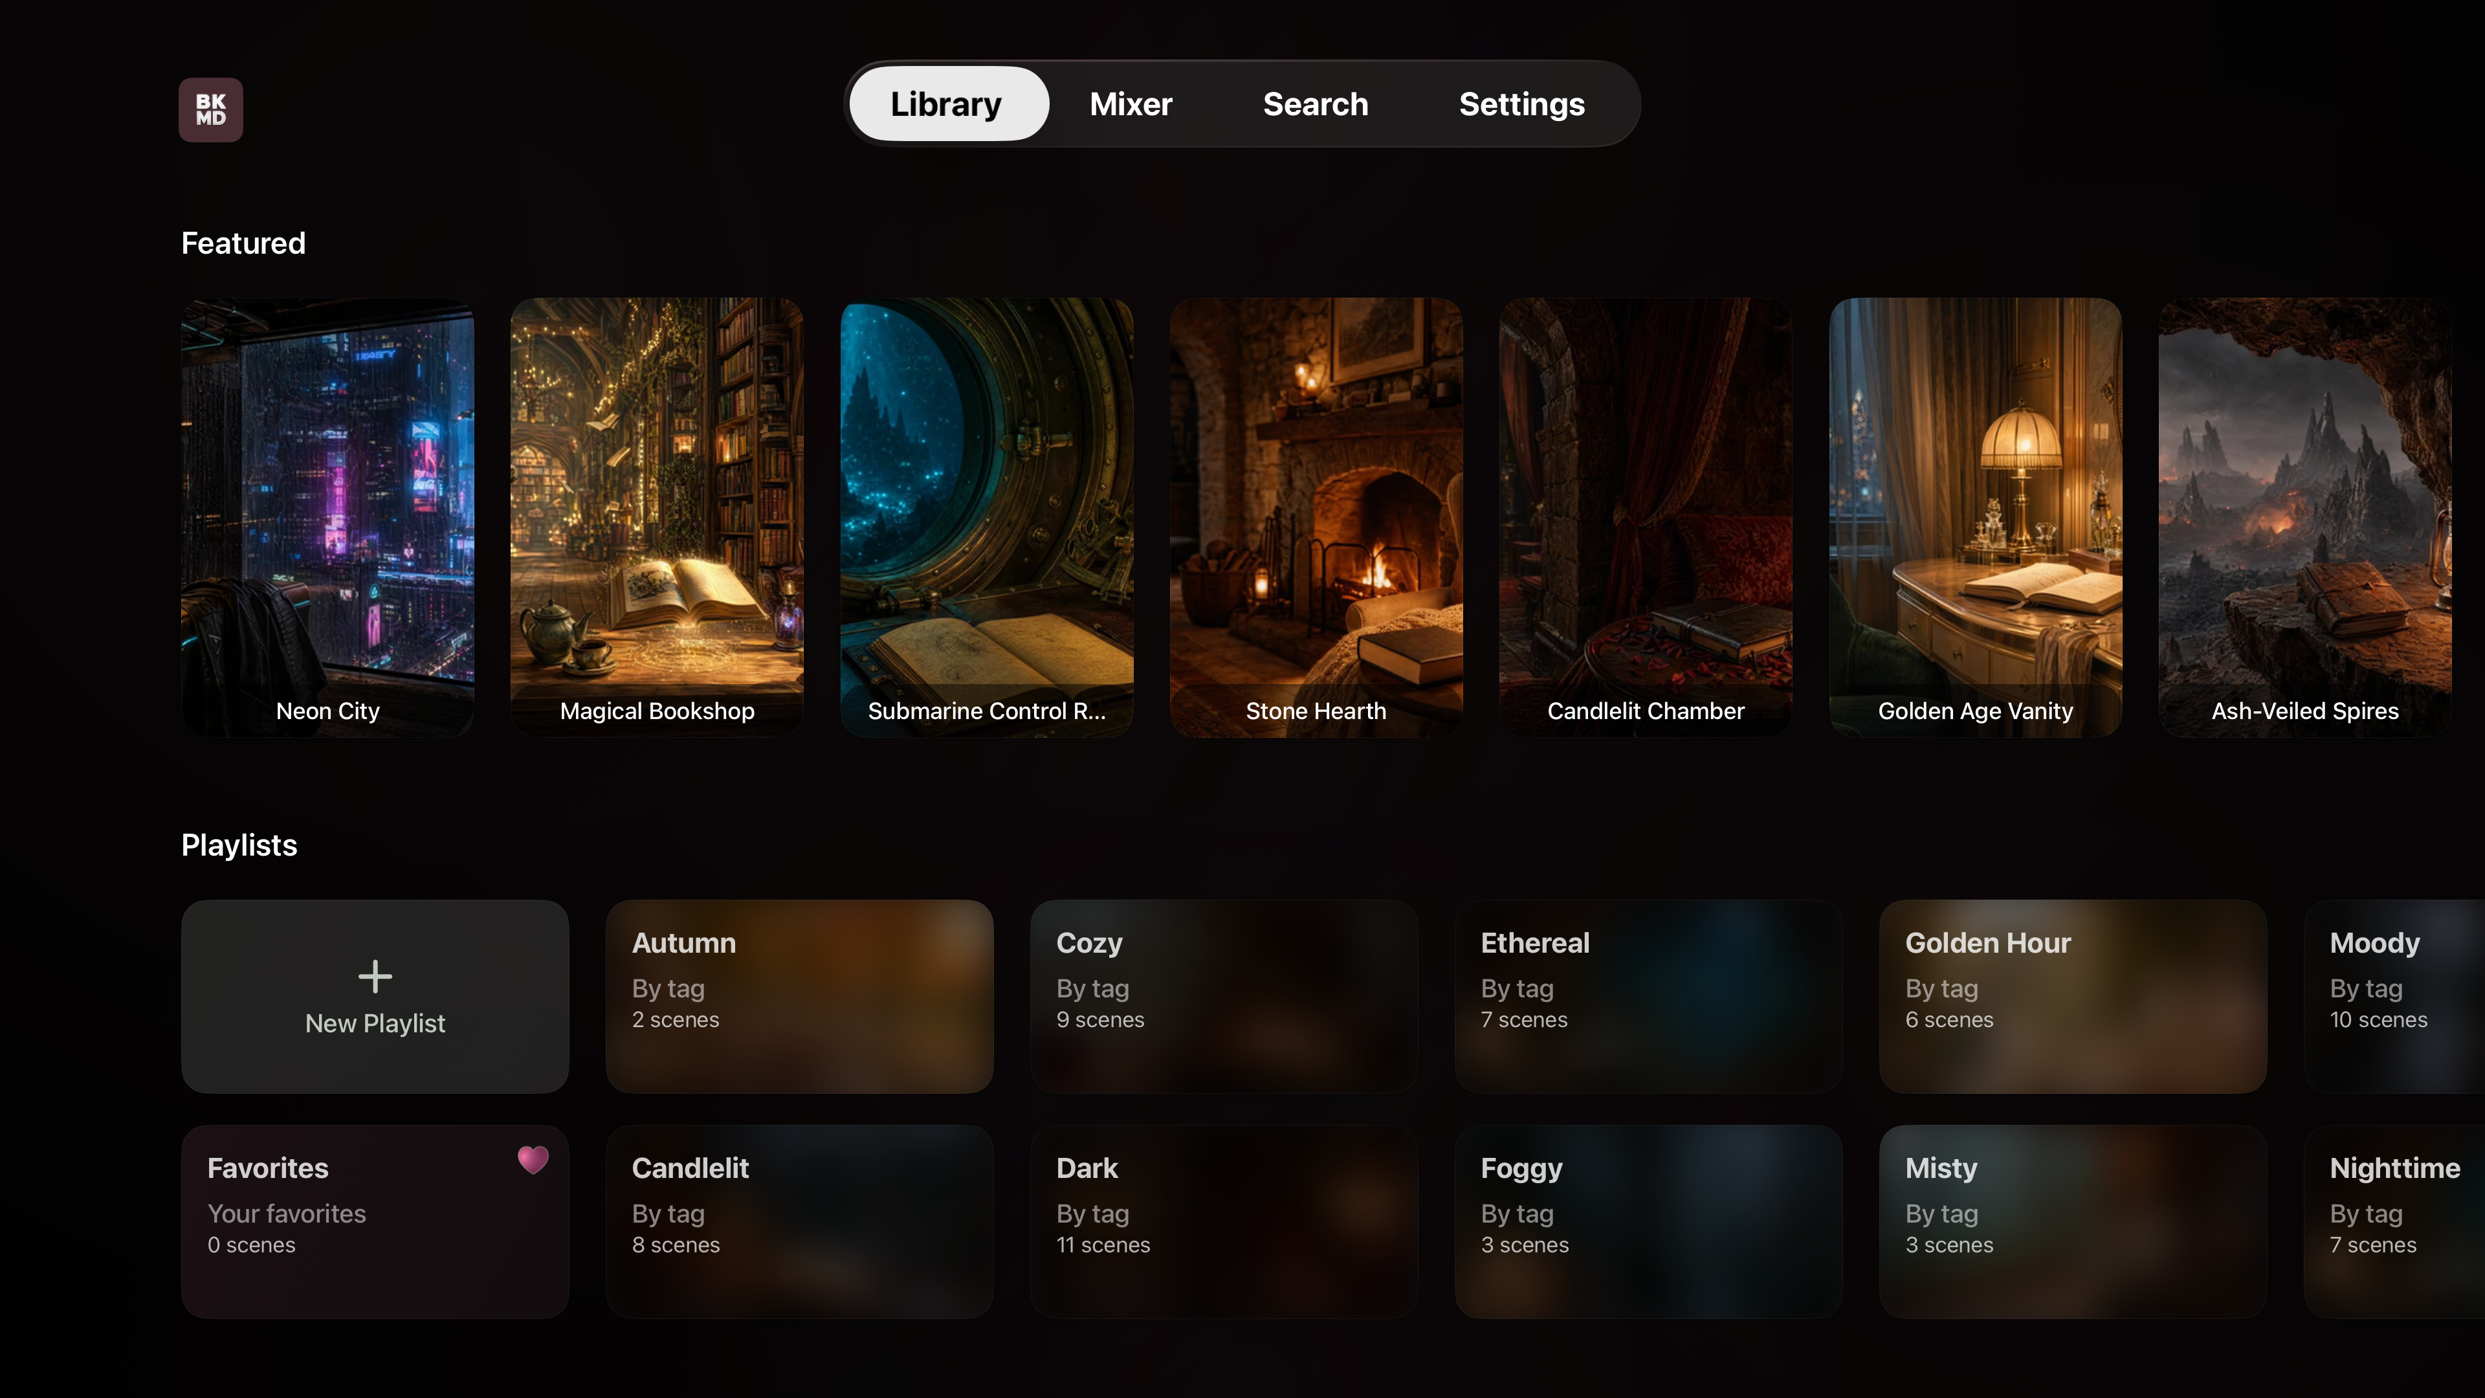Go to the Settings tab

[x=1521, y=104]
